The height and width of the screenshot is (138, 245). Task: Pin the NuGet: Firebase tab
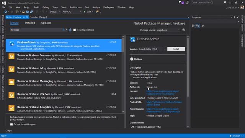tap(24, 17)
